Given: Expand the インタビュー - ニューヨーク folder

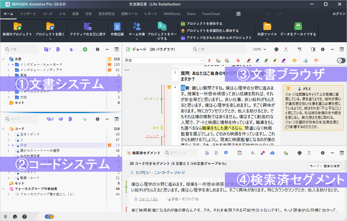Looking at the screenshot, I should point(9,65).
